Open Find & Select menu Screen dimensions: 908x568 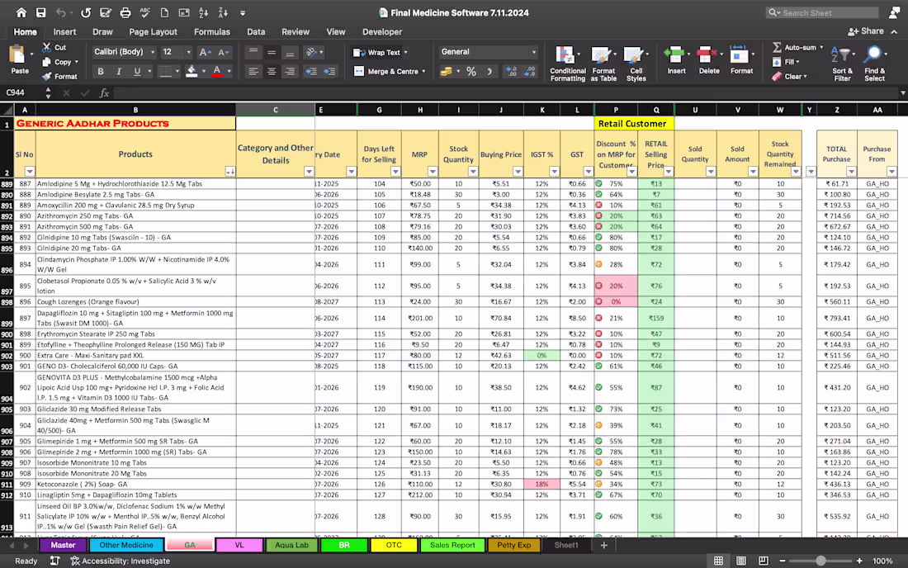pos(874,63)
